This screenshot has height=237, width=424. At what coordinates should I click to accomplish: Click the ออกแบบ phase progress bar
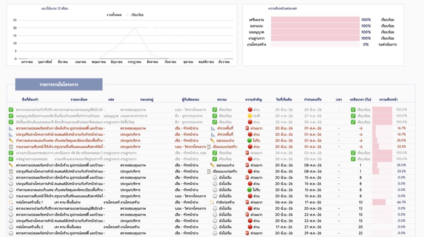[316, 26]
